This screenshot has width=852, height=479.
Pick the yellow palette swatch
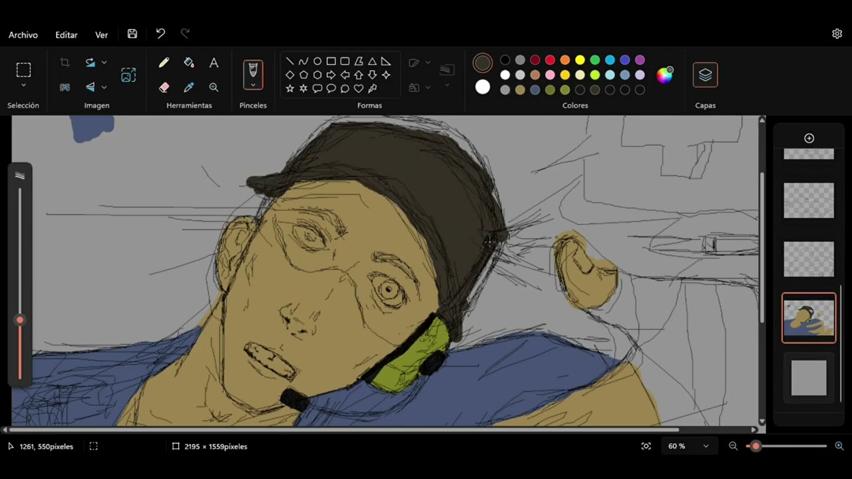(x=580, y=60)
